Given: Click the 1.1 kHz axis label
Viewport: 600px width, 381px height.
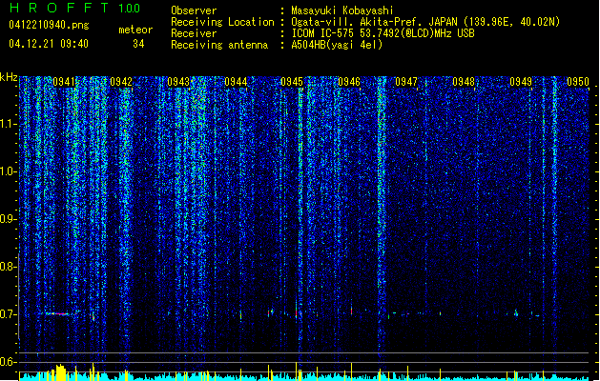Looking at the screenshot, I should pos(9,124).
